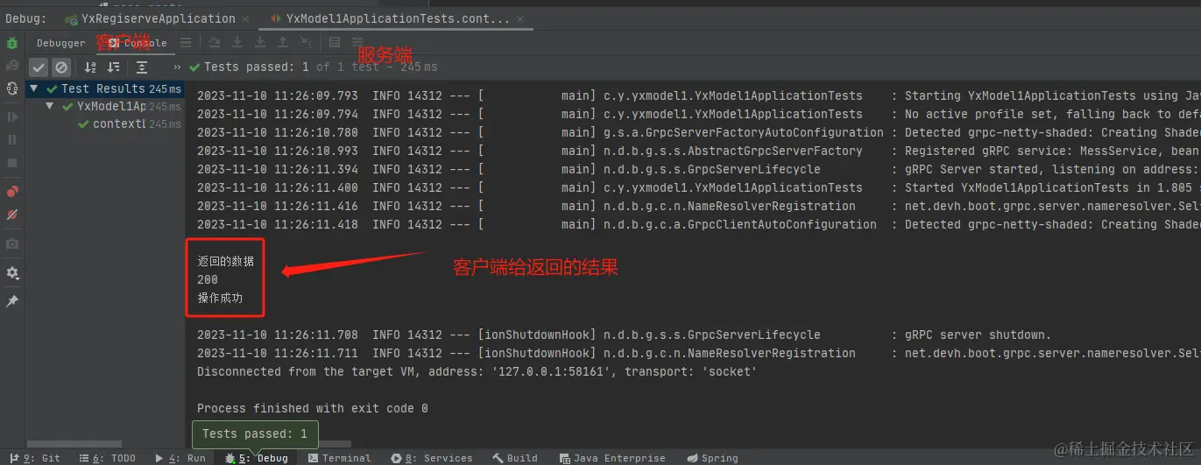This screenshot has width=1201, height=465.
Task: Click the Expand All tests icon
Action: [143, 67]
